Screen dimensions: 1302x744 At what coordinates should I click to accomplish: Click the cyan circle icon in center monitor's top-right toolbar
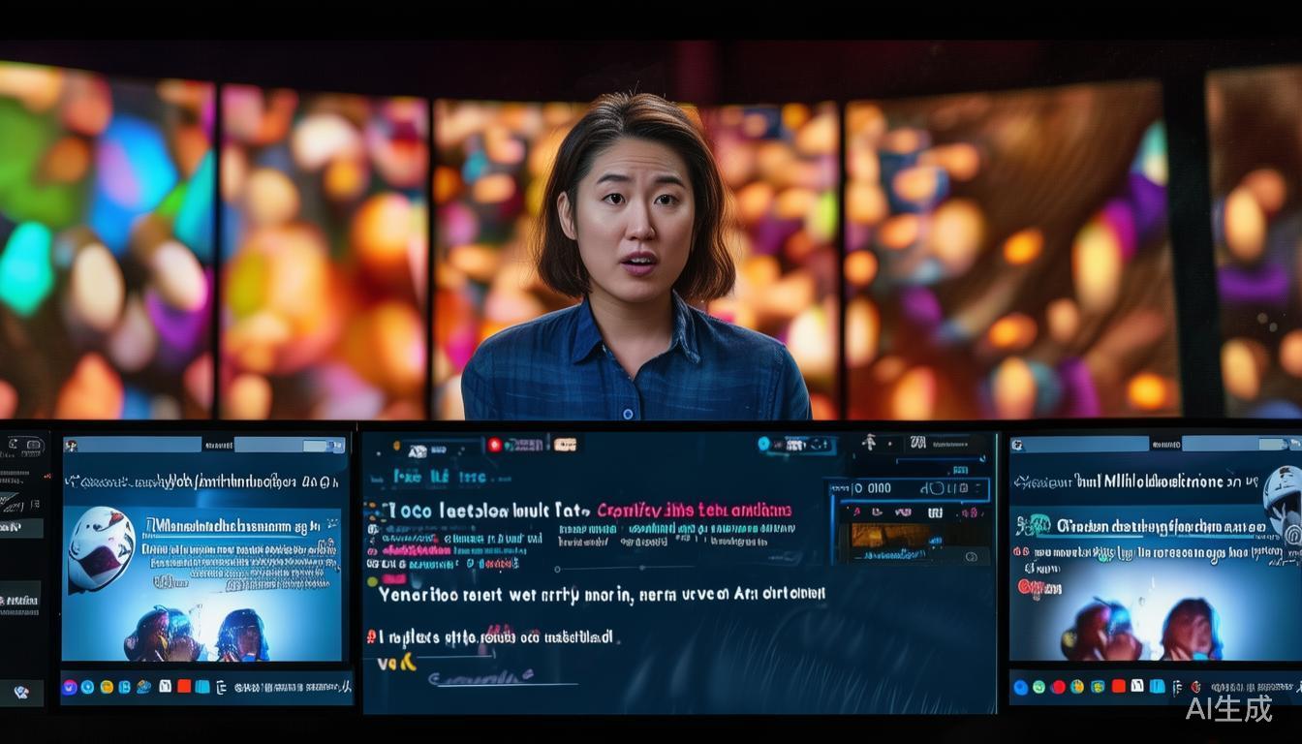tap(763, 445)
